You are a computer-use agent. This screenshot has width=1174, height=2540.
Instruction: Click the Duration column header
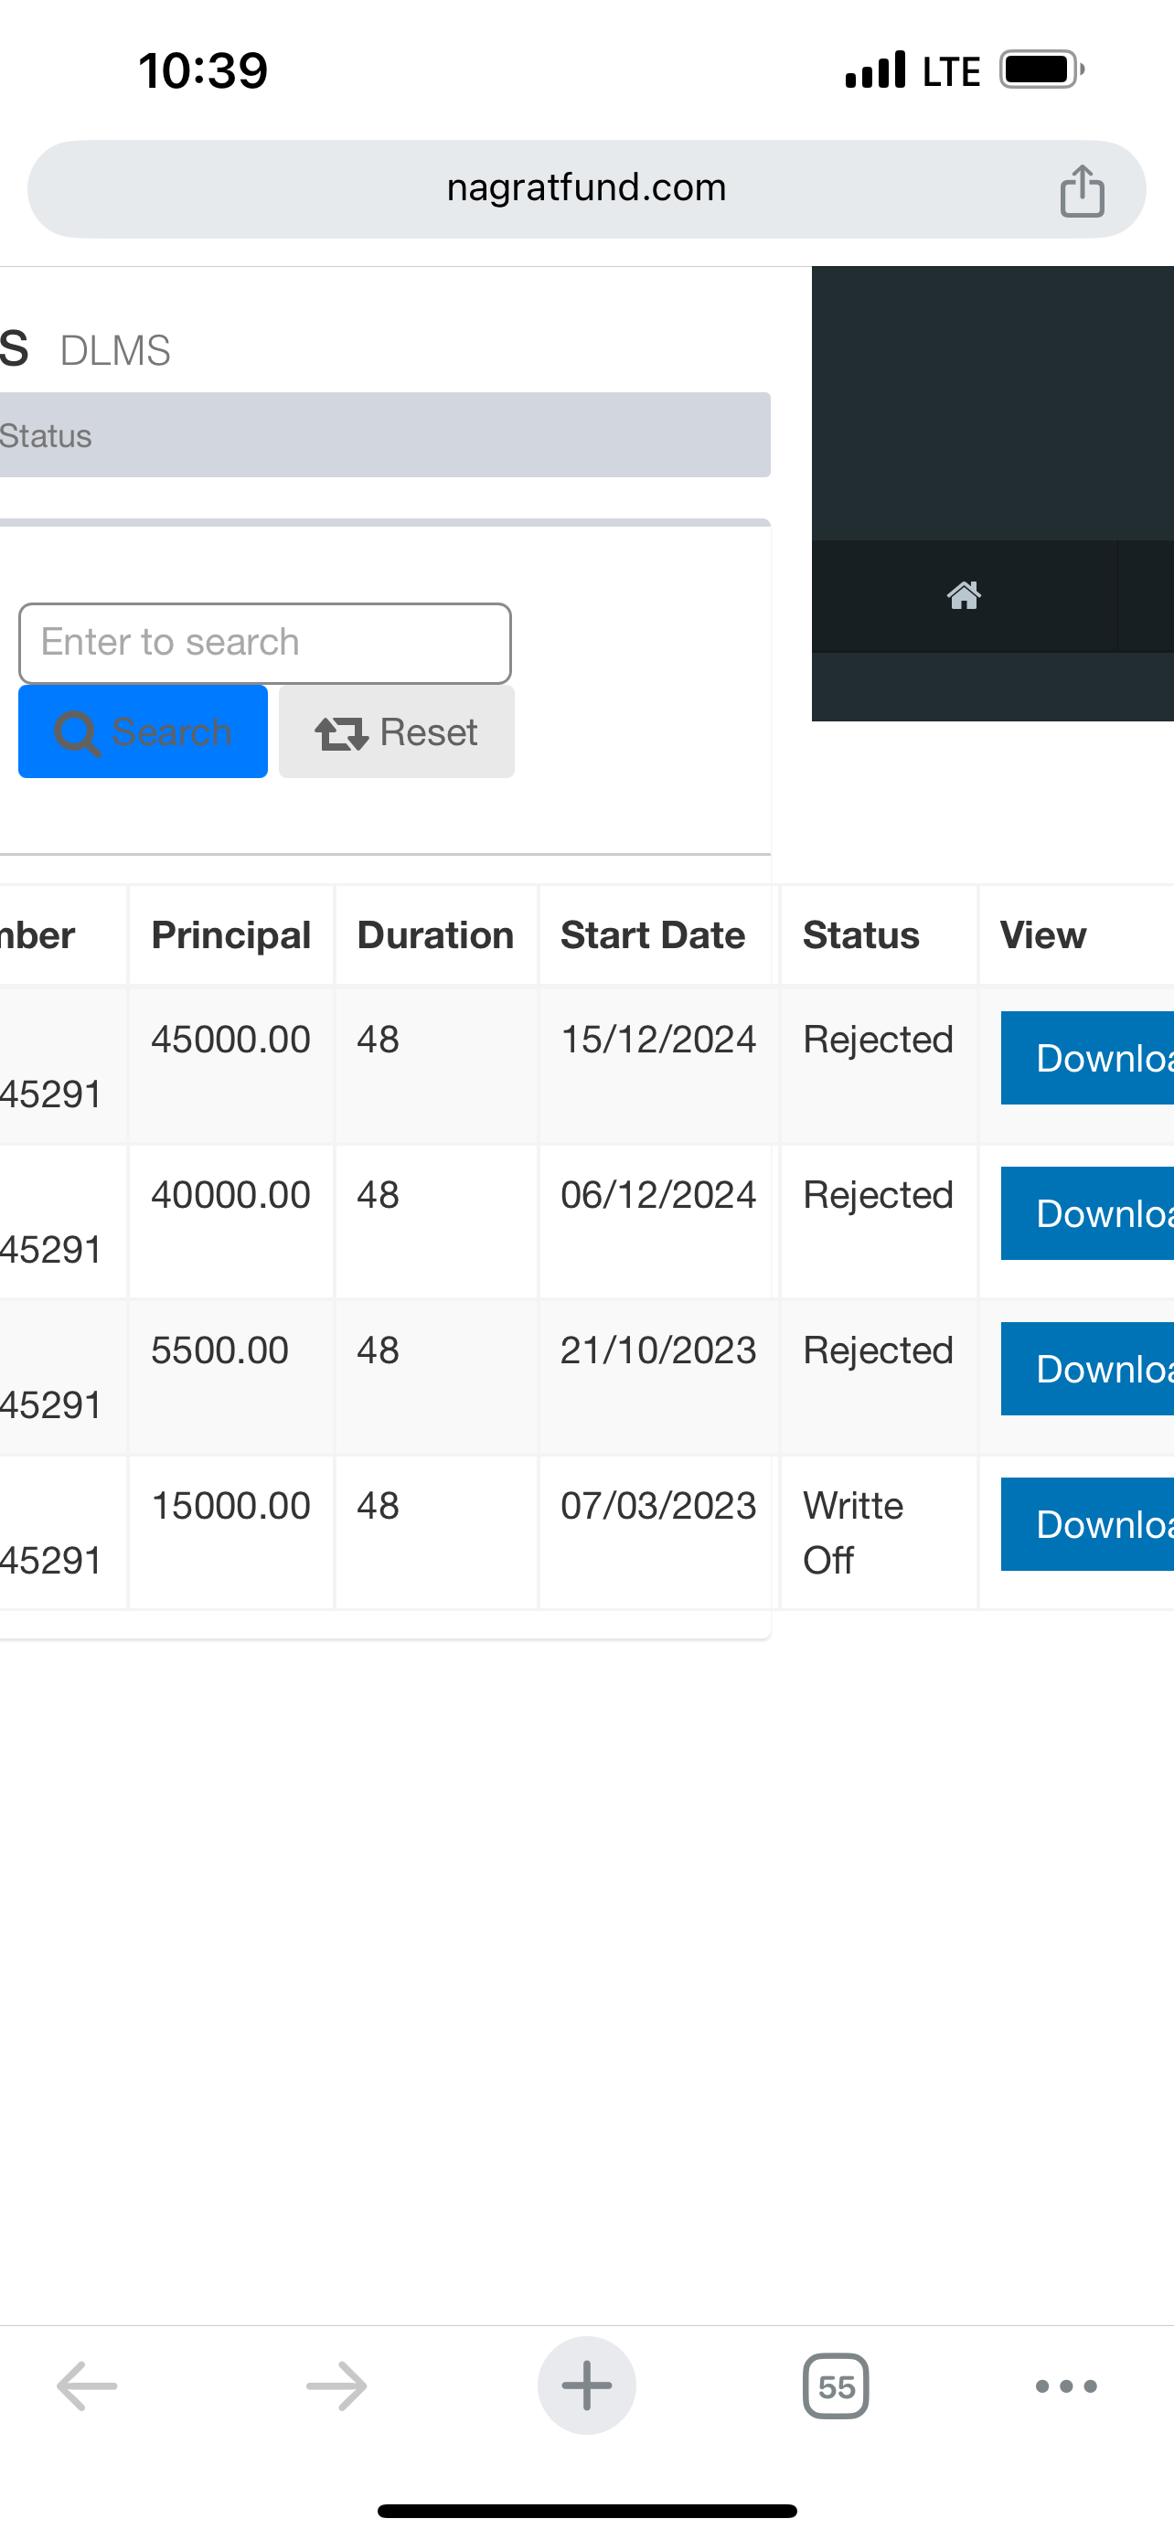pos(434,934)
